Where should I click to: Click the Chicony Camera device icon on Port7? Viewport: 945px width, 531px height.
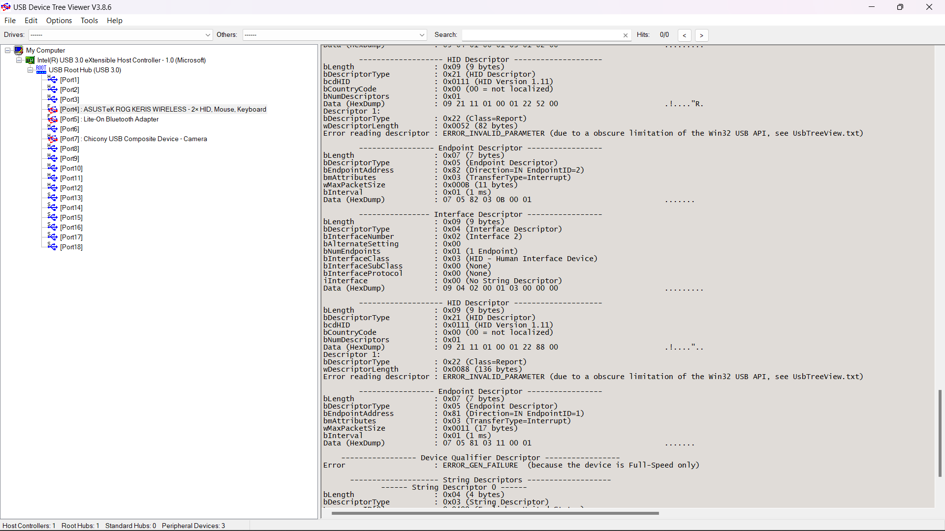pos(53,139)
